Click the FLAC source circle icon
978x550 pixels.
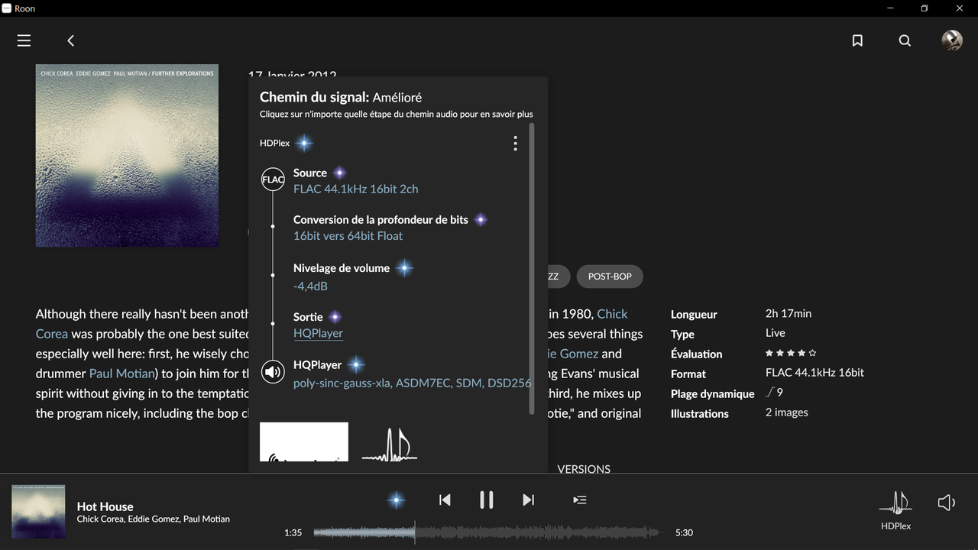point(273,180)
